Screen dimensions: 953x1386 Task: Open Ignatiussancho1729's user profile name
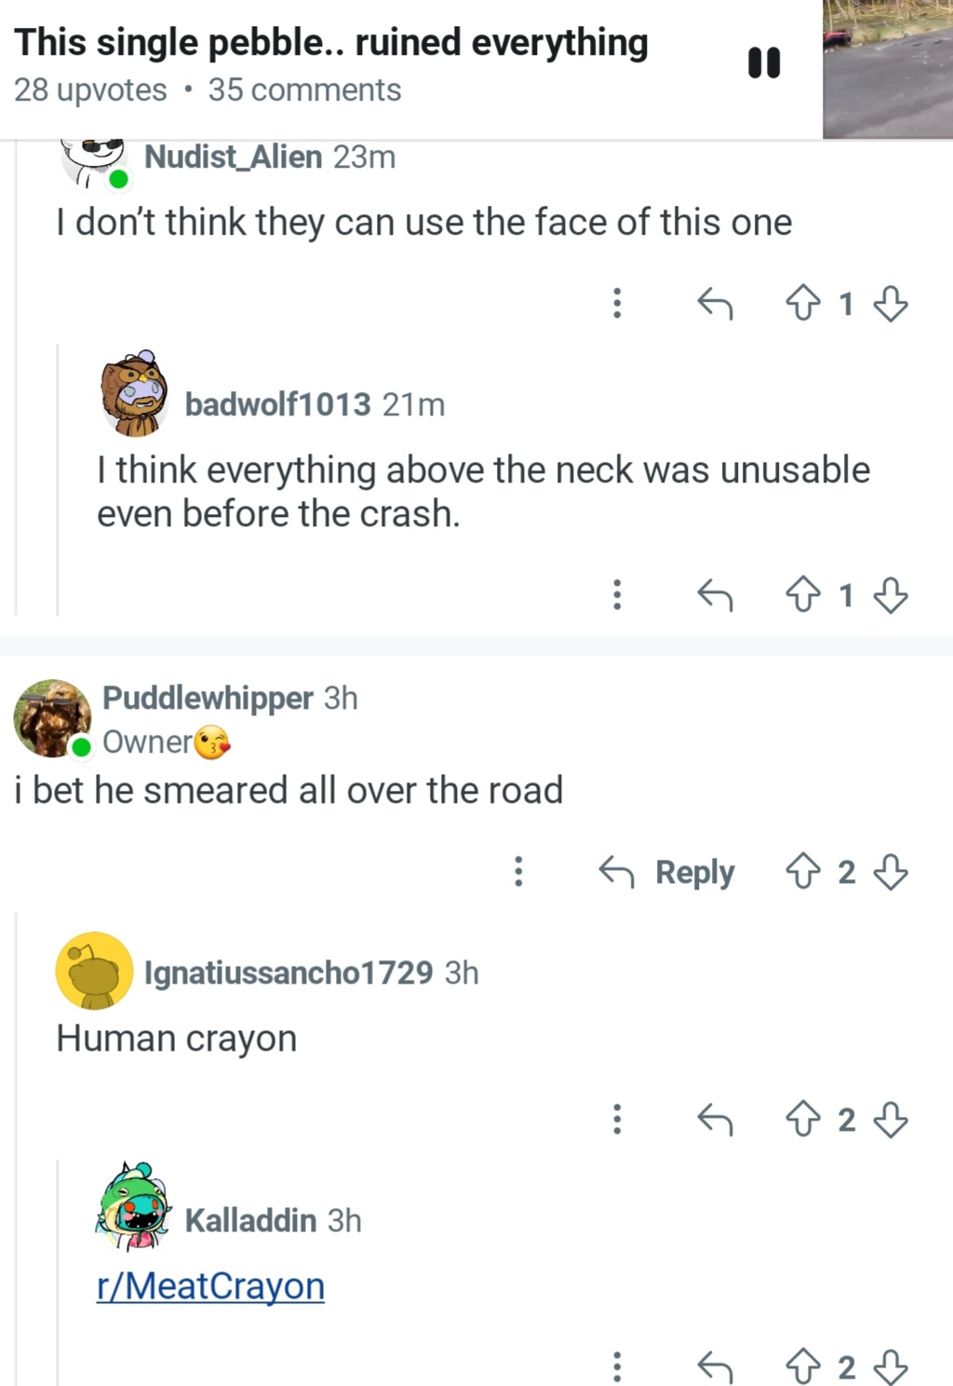(289, 972)
